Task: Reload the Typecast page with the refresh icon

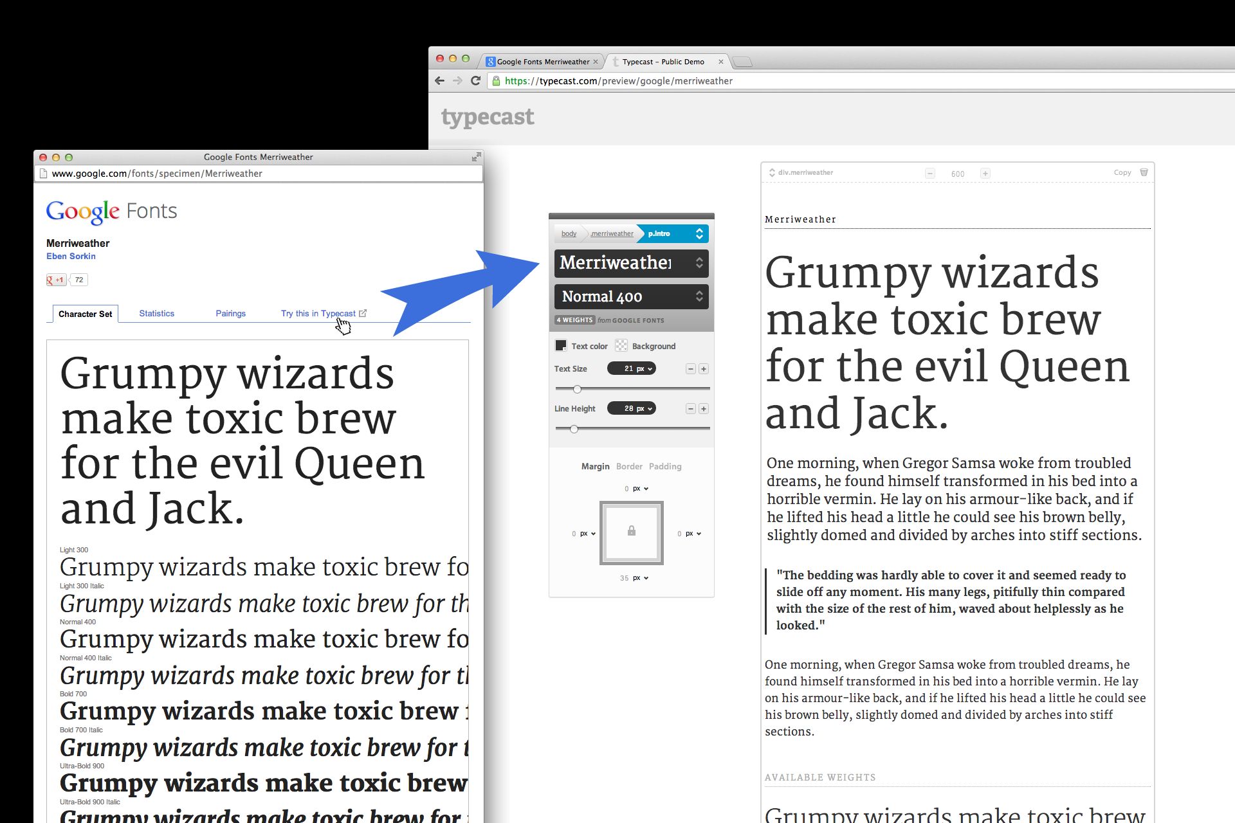Action: pyautogui.click(x=475, y=81)
